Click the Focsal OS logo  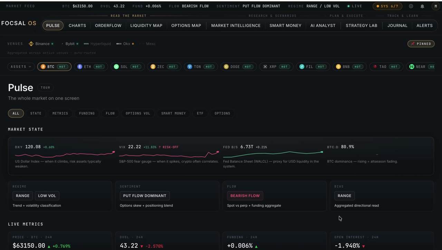pyautogui.click(x=19, y=23)
